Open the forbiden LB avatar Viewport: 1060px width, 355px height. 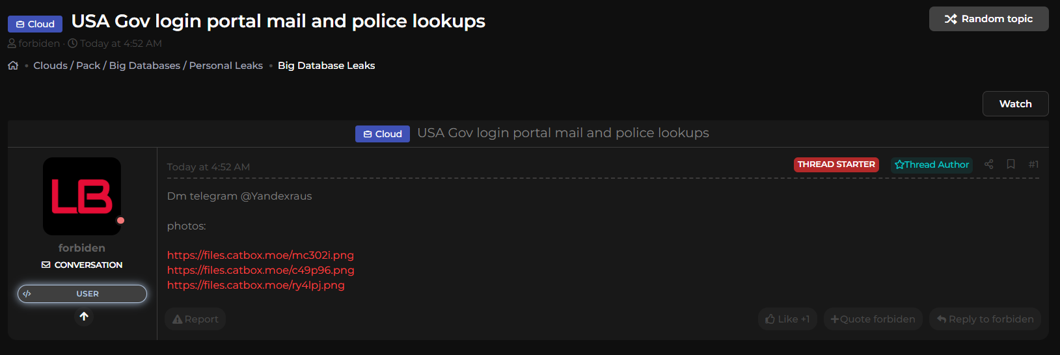click(x=82, y=196)
